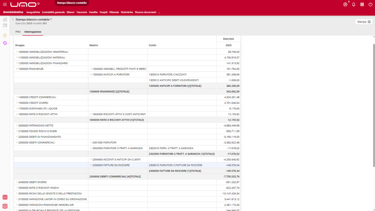
Task: Open the company factory sidebar icon
Action: [x=5, y=20]
